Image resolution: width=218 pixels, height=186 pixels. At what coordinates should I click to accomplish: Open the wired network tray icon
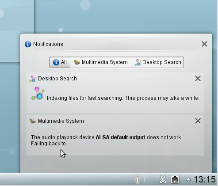click(x=175, y=179)
